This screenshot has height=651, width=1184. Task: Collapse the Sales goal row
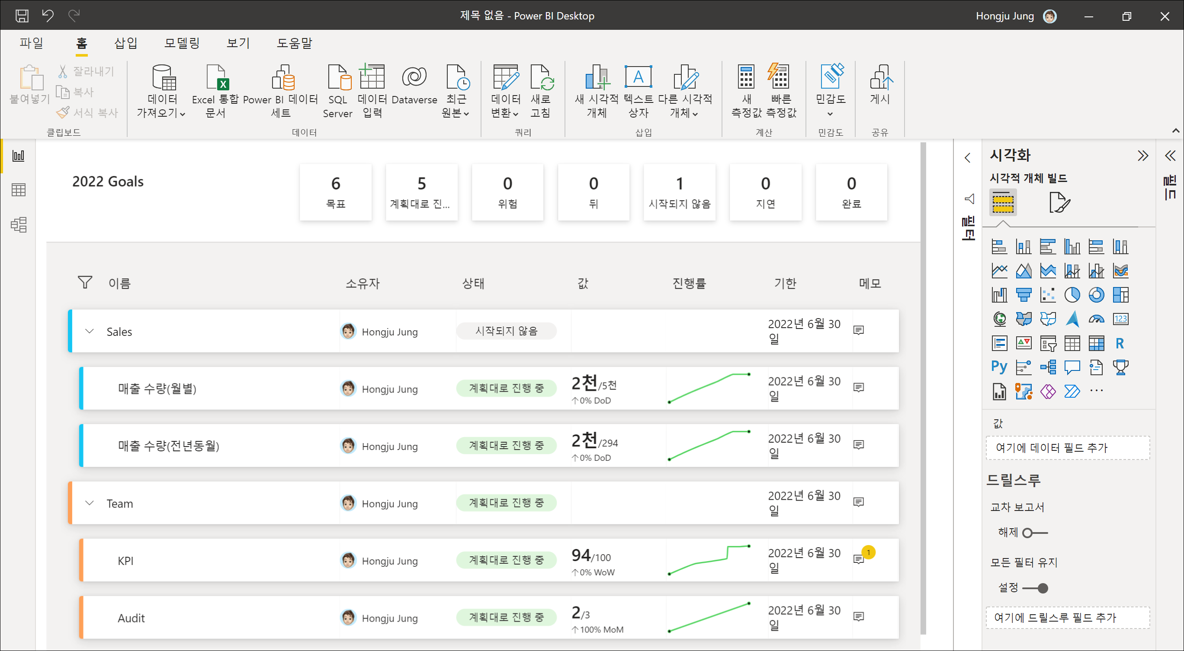pos(90,331)
